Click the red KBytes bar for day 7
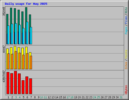Screen dimensions: 129x100 pyautogui.click(x=30, y=86)
